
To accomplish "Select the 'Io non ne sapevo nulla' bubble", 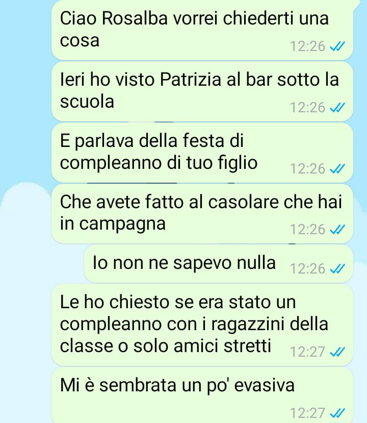I will pos(219,264).
